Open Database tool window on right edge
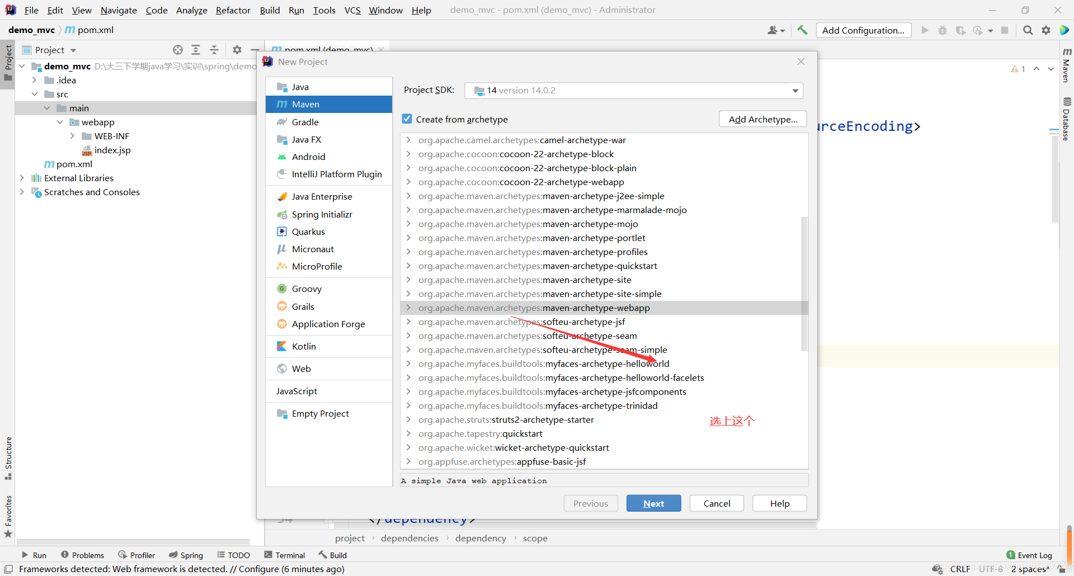This screenshot has width=1074, height=576. point(1066,119)
